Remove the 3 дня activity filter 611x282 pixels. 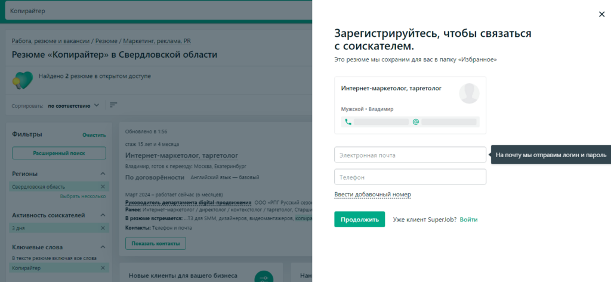tap(103, 228)
